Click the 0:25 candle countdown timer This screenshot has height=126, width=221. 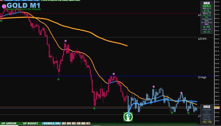pyautogui.click(x=207, y=10)
